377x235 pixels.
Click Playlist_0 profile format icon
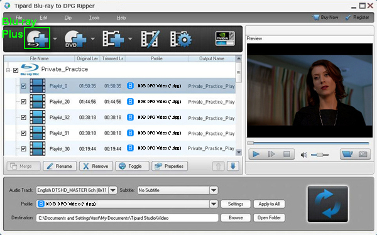(130, 86)
